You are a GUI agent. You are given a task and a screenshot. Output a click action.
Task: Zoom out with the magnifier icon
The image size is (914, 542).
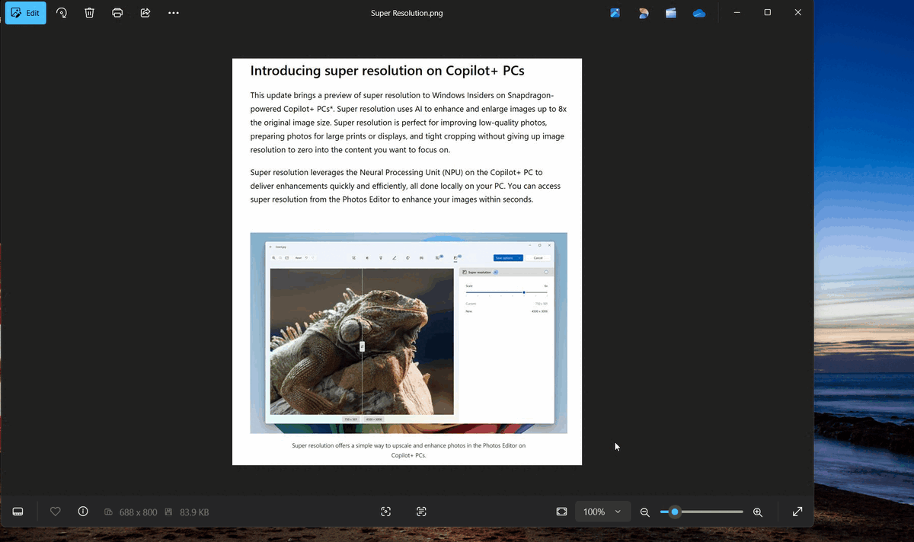pos(644,512)
